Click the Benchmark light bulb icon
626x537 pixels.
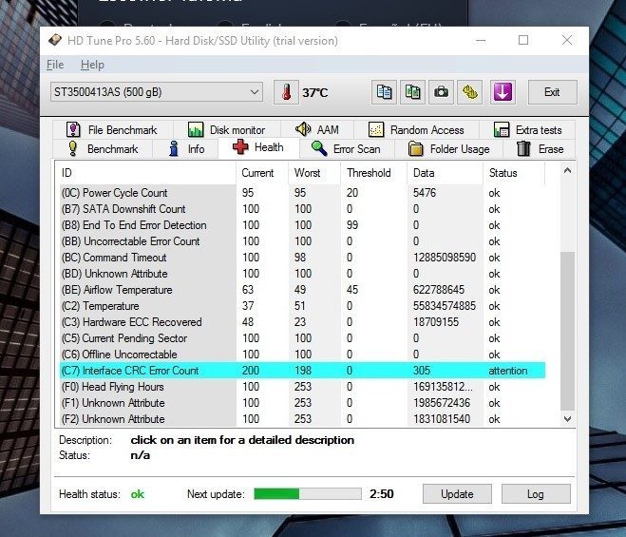click(x=72, y=148)
